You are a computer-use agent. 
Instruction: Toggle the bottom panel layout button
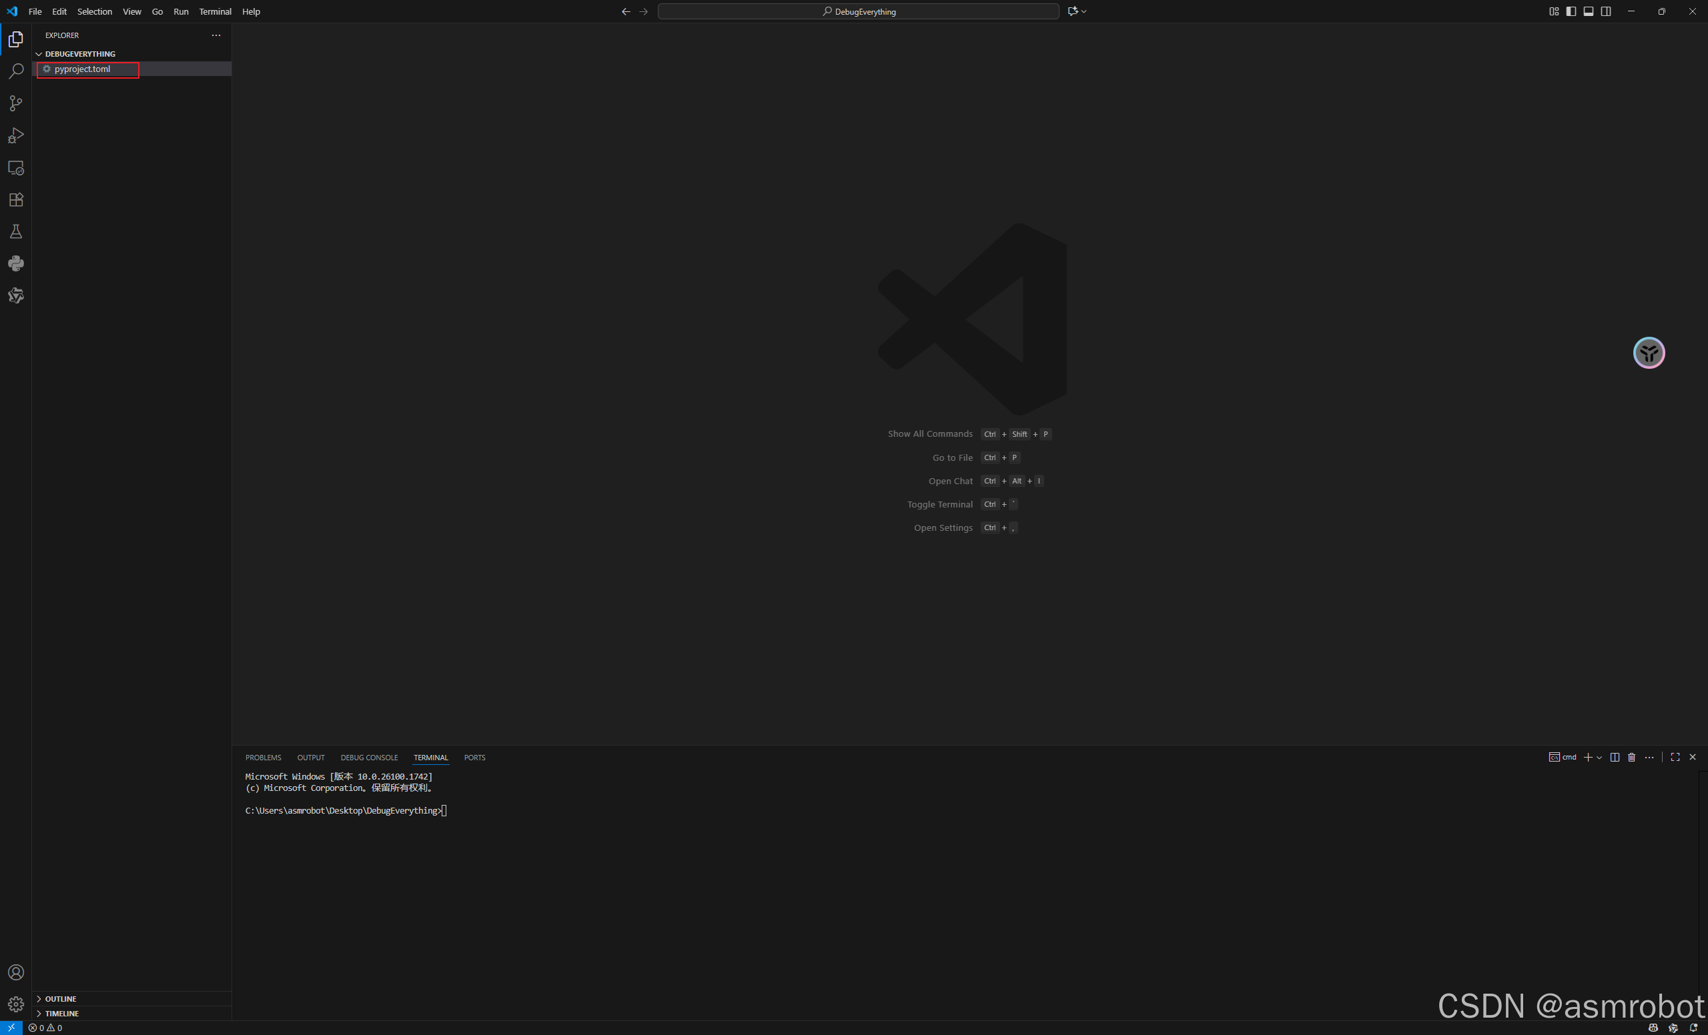tap(1588, 11)
